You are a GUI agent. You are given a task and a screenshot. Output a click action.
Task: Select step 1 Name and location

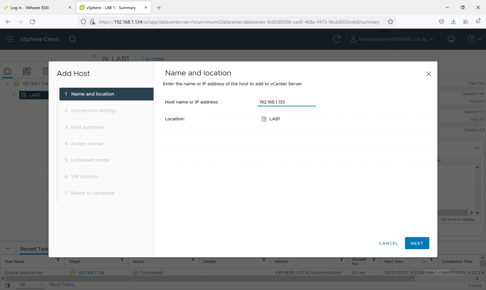point(106,94)
